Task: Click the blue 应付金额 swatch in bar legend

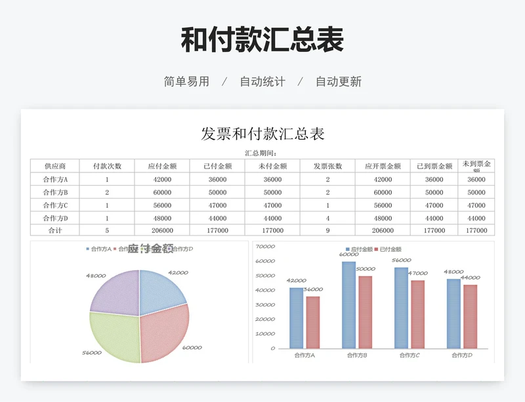Action: click(348, 249)
